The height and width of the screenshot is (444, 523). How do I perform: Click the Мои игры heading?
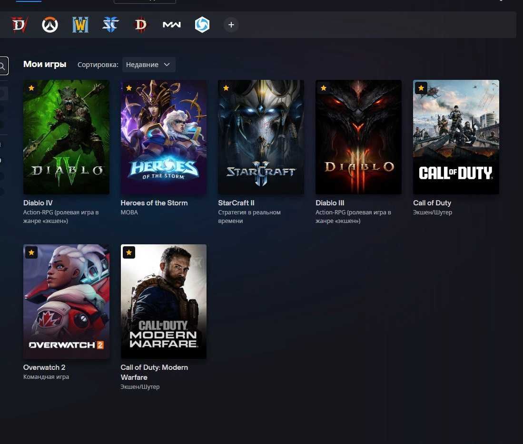pos(45,64)
